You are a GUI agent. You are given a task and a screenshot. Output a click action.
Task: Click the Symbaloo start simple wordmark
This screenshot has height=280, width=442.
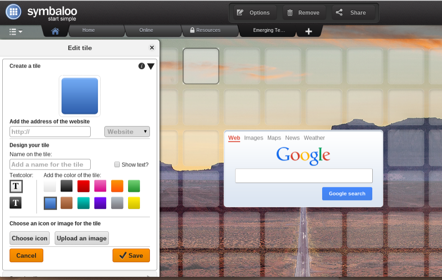click(x=52, y=14)
